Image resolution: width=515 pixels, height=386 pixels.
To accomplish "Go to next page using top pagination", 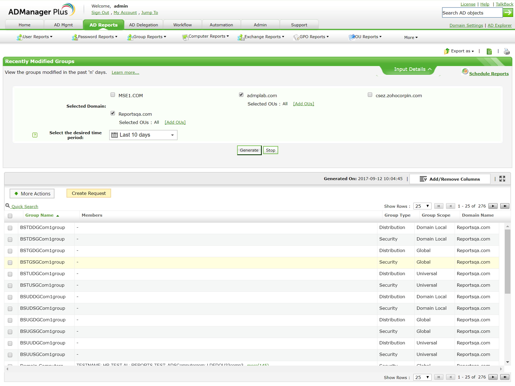I will click(x=493, y=206).
